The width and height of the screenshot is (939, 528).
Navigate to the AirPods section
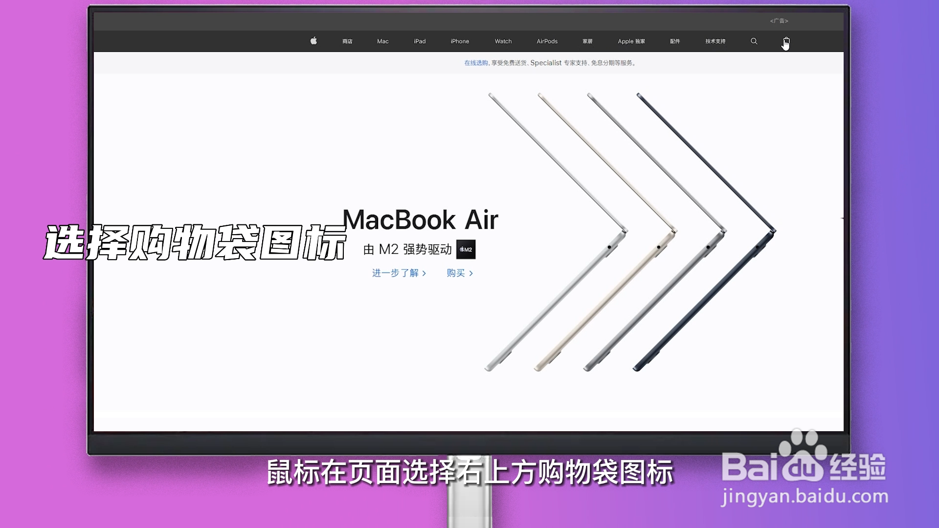click(x=547, y=42)
